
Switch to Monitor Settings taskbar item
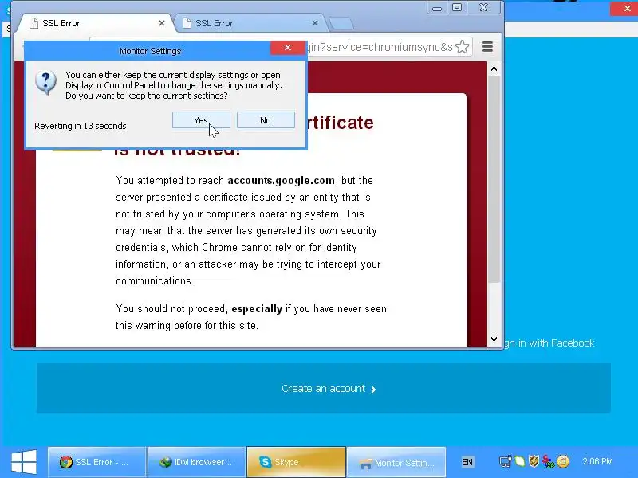pos(396,462)
